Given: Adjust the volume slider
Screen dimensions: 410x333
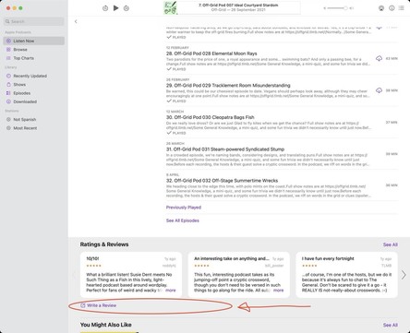Looking at the screenshot, I should (x=337, y=8).
